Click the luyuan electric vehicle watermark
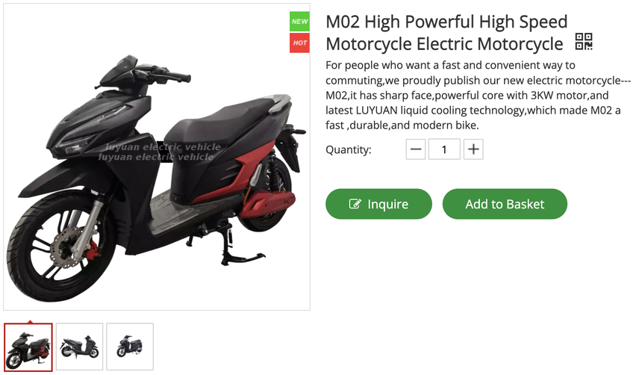Image resolution: width=642 pixels, height=375 pixels. click(160, 152)
